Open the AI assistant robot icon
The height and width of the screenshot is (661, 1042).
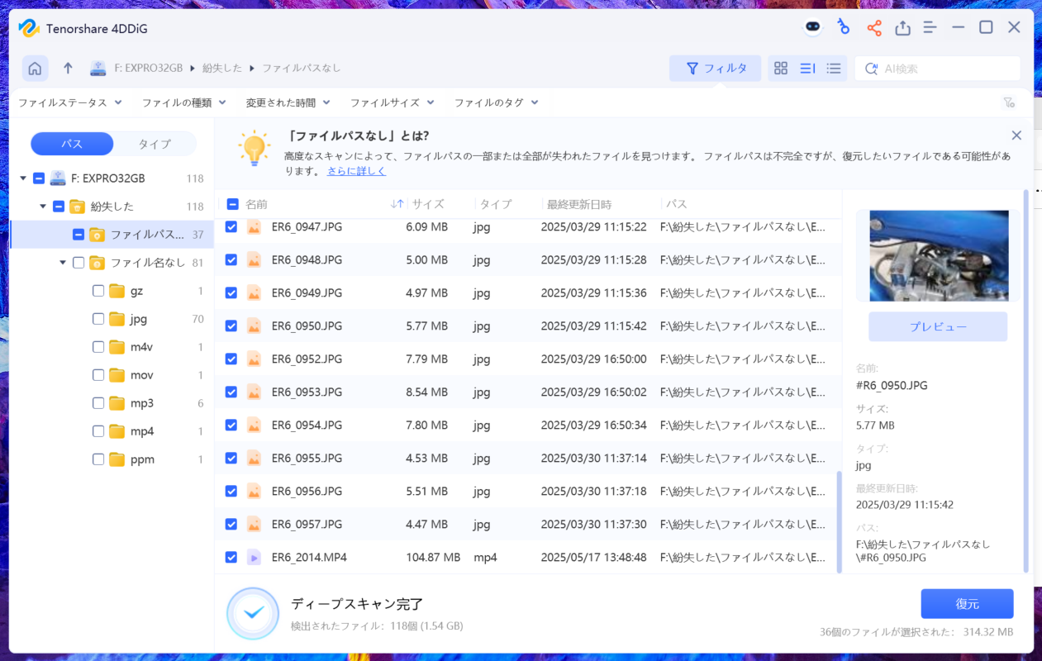[x=813, y=27]
